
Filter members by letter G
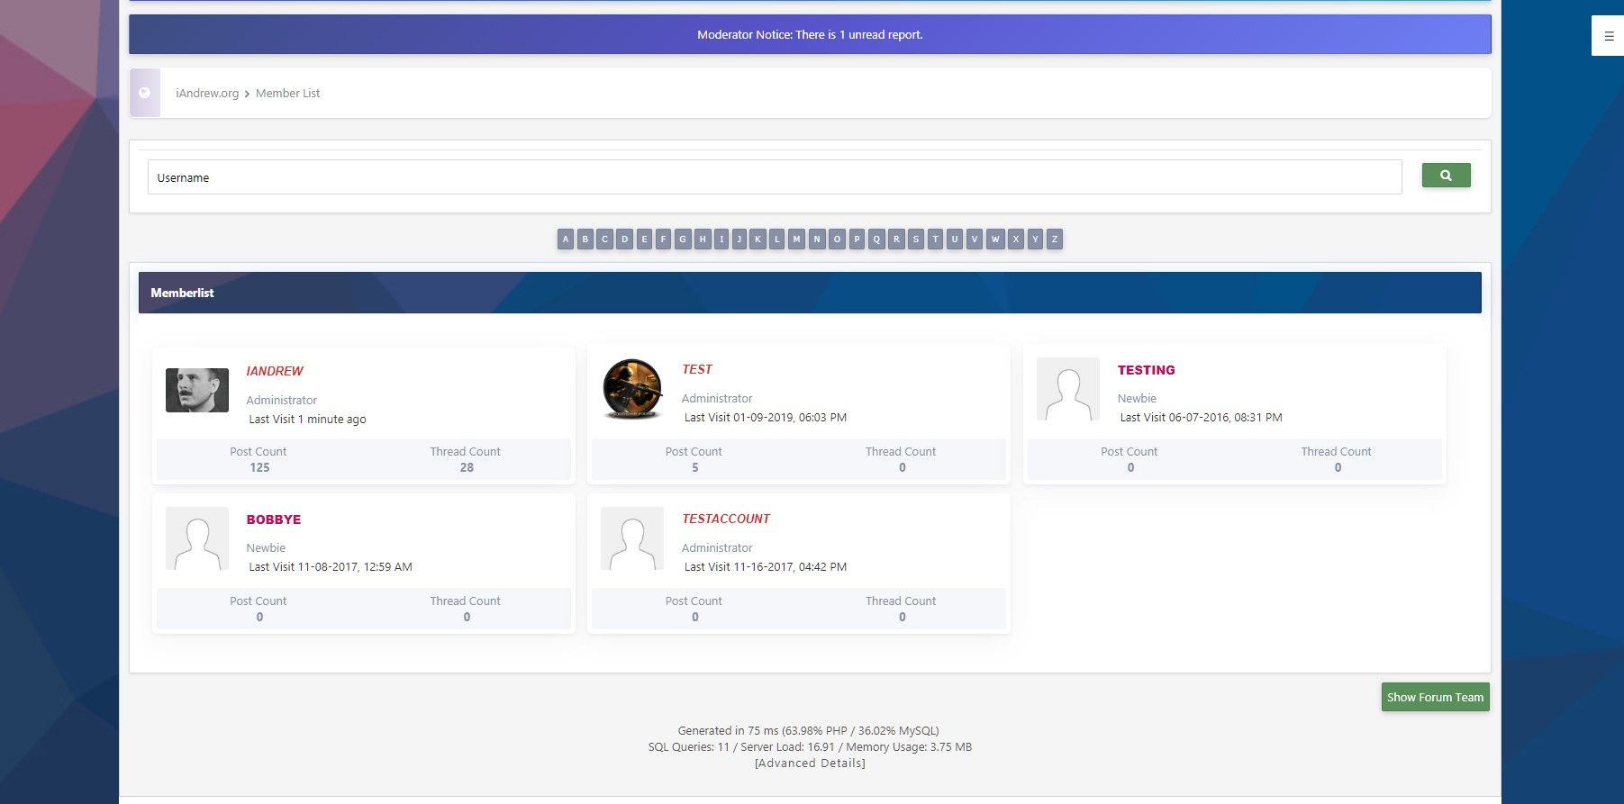[x=683, y=239]
